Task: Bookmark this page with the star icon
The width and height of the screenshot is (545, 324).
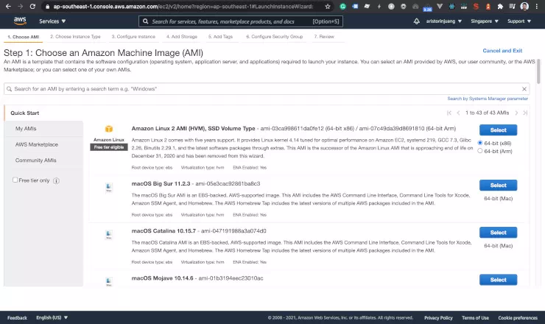Action: 328,6
